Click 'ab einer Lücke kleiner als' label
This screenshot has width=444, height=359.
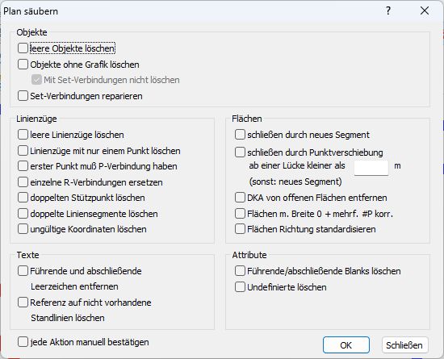click(x=297, y=165)
